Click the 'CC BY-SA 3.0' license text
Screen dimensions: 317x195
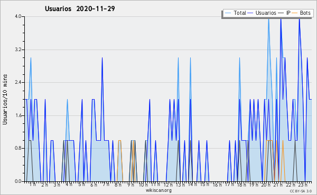[301, 191]
